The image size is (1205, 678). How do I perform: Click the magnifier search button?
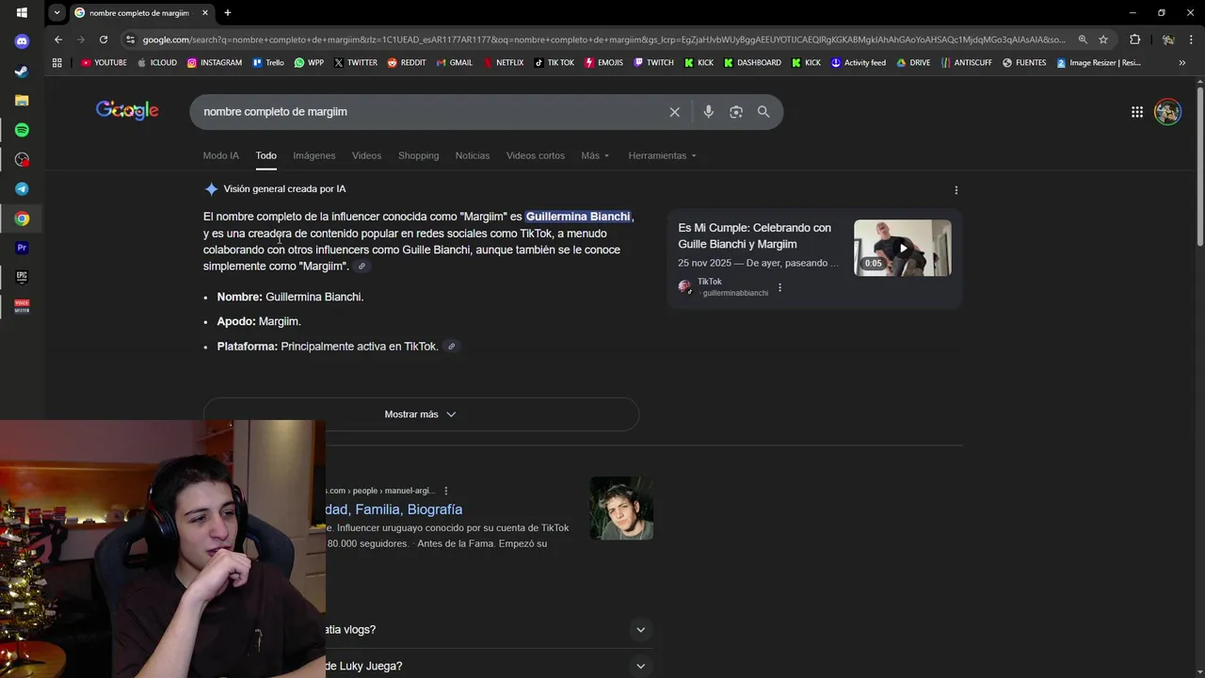coord(763,112)
